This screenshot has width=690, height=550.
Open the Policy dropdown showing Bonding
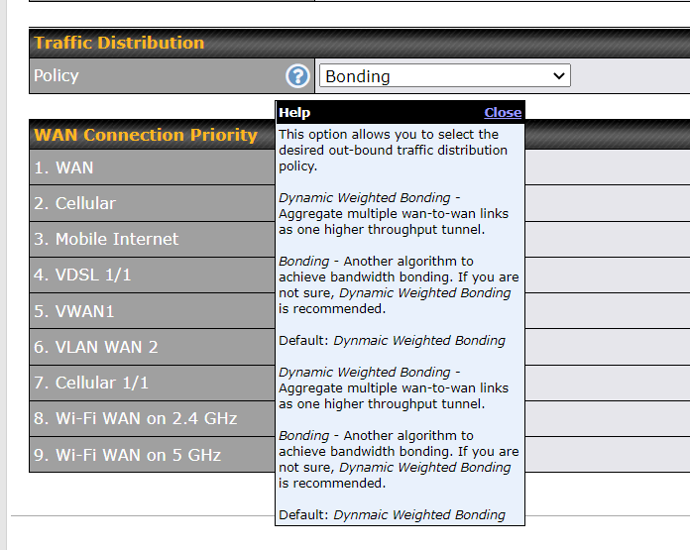[444, 76]
